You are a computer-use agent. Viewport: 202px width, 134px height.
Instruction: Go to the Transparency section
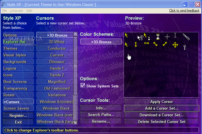(18, 89)
